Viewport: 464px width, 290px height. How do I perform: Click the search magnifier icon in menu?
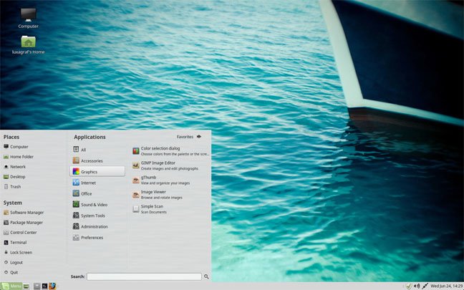tap(206, 276)
